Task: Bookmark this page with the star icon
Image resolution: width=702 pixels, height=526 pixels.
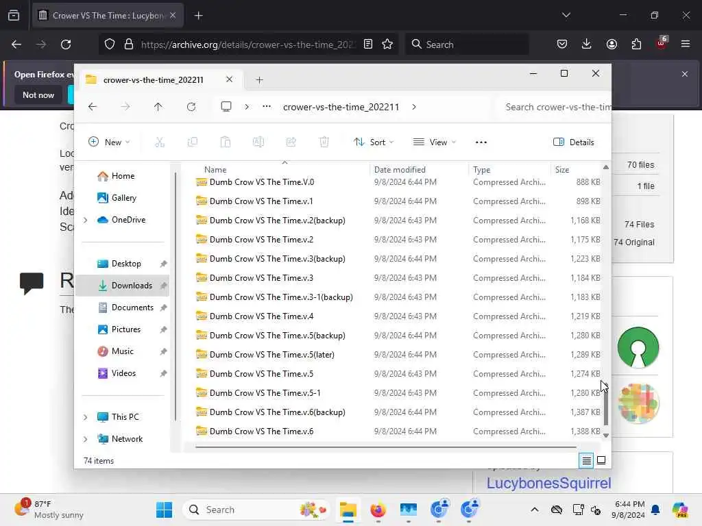Action: click(x=387, y=45)
